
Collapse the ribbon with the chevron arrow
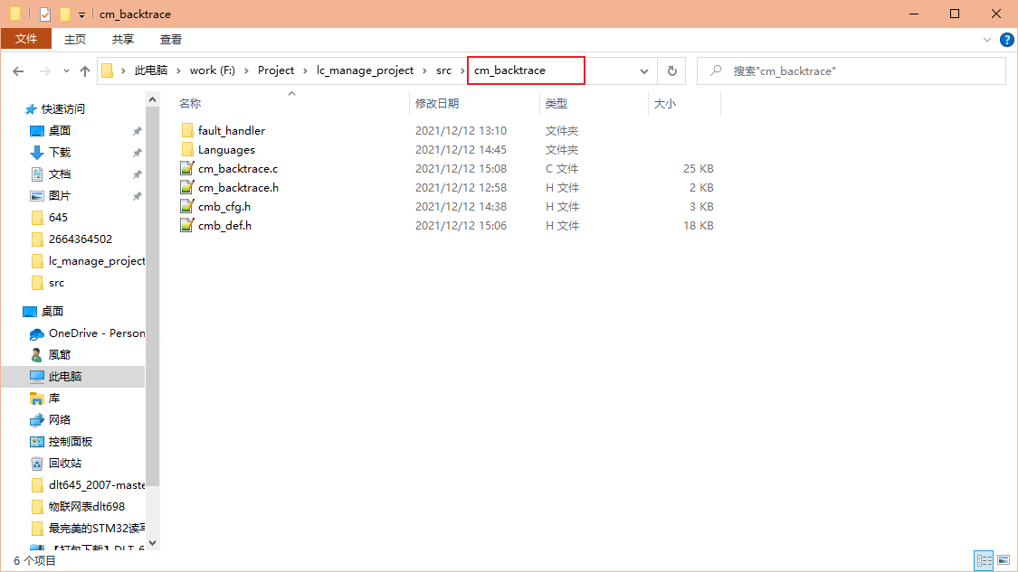[x=988, y=39]
